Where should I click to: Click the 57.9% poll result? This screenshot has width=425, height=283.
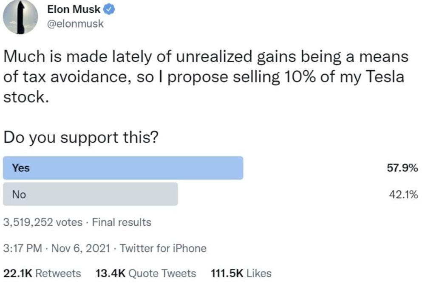tap(402, 168)
